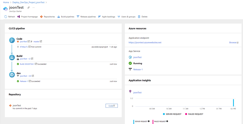
Task: Open joonTest repo link under Code
Action: [24, 42]
